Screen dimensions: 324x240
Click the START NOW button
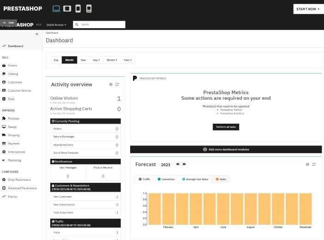pos(308,9)
